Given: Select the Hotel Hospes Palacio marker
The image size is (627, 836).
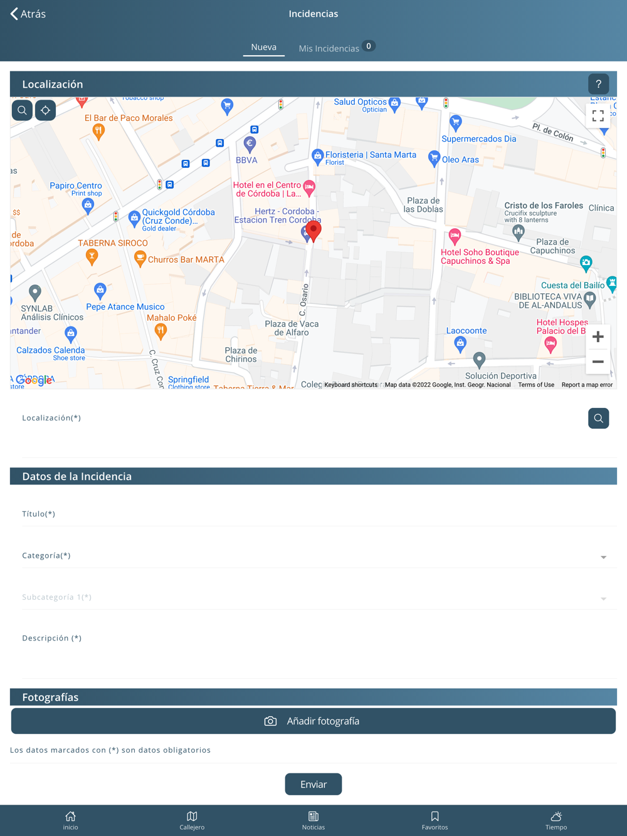Looking at the screenshot, I should click(551, 343).
